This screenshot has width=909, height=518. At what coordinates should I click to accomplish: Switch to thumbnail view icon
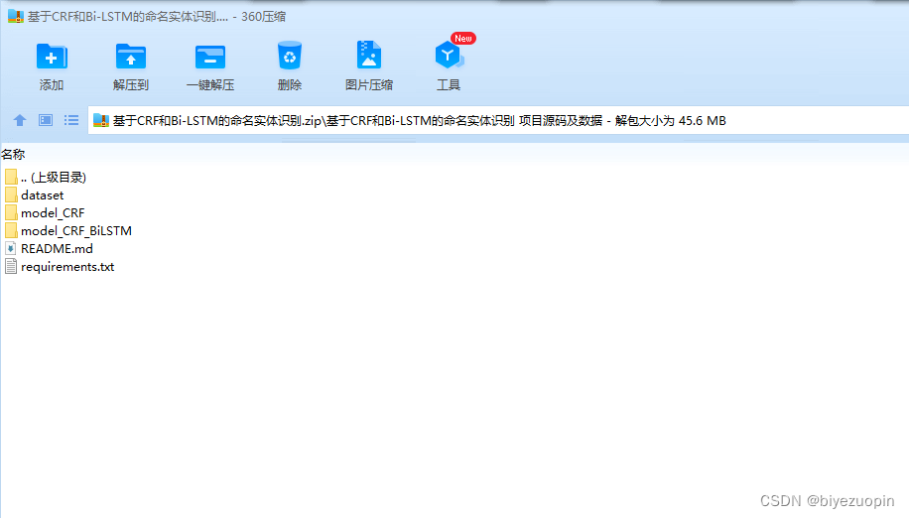coord(46,120)
